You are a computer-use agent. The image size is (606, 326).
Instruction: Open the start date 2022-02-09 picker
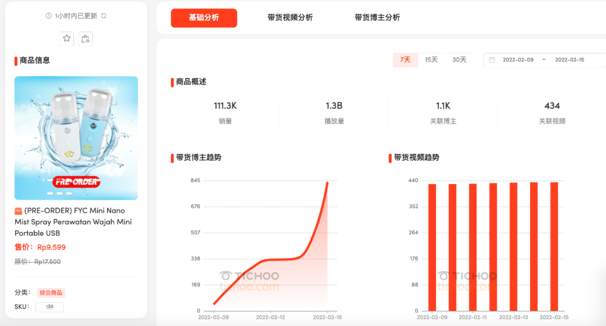tap(518, 60)
